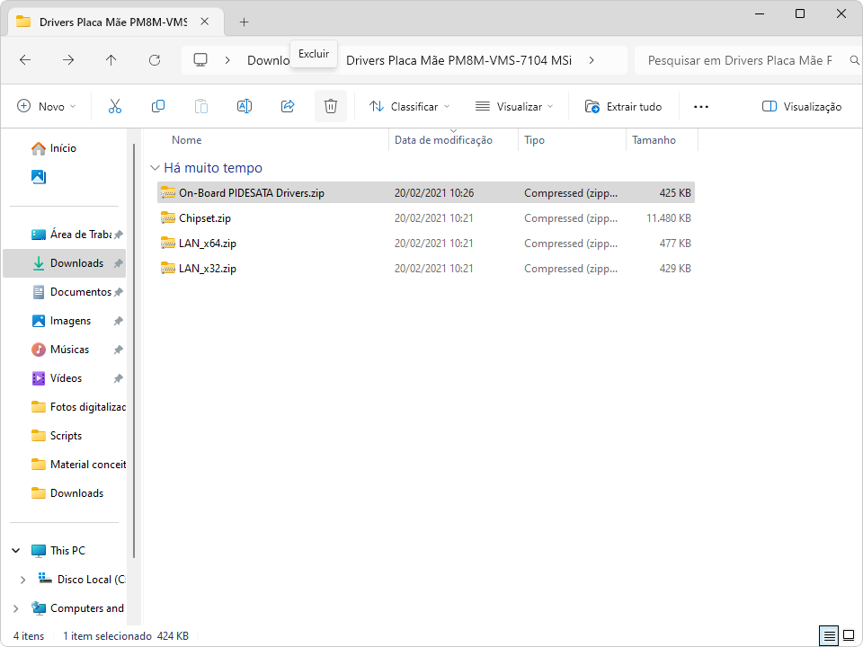
Task: Toggle the Visualização preview pane
Action: 801,106
